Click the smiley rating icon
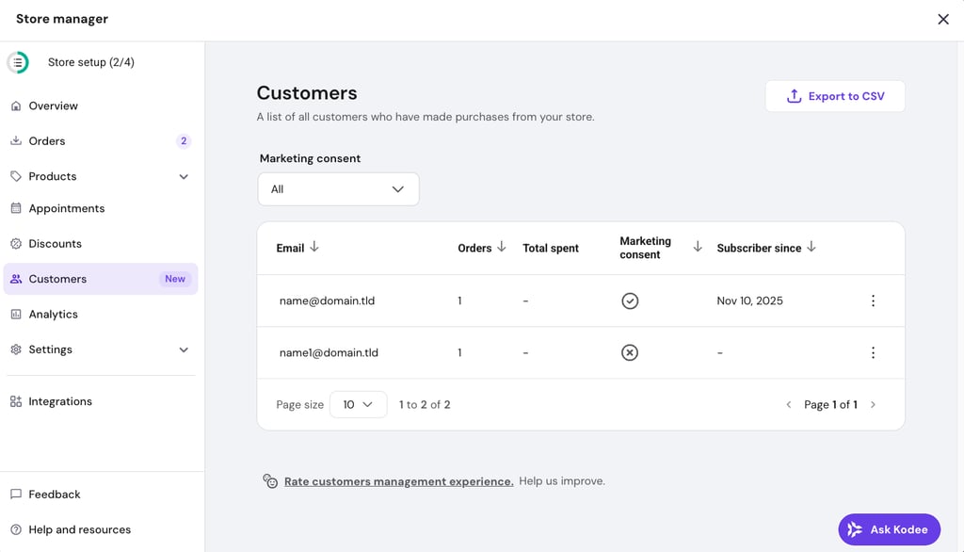 coord(270,480)
